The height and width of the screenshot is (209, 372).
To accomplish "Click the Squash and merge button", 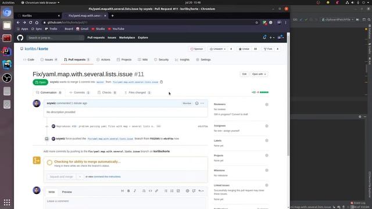I will coord(62,176).
